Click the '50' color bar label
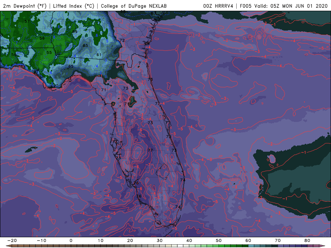This screenshot has height=248, width=331. pos(219,241)
